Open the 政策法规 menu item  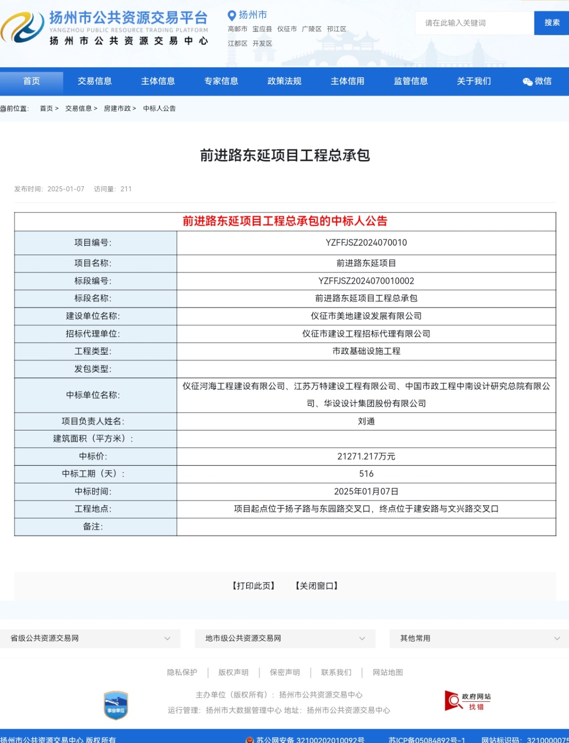[284, 81]
